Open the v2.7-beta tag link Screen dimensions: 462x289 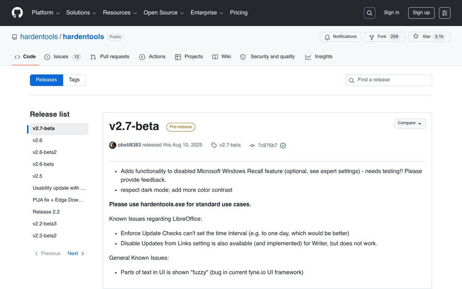click(x=230, y=145)
